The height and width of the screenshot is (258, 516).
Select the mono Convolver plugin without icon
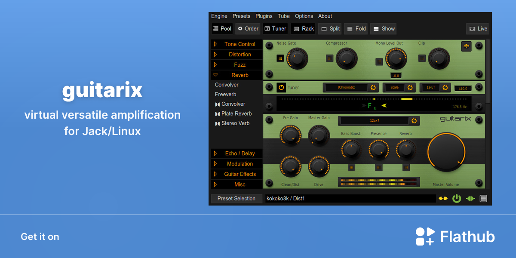227,85
